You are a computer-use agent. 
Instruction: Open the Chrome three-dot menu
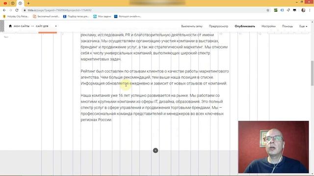click(310, 10)
